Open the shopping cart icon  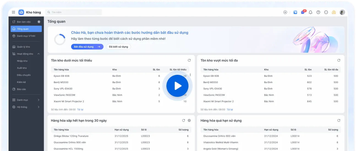pyautogui.click(x=295, y=12)
